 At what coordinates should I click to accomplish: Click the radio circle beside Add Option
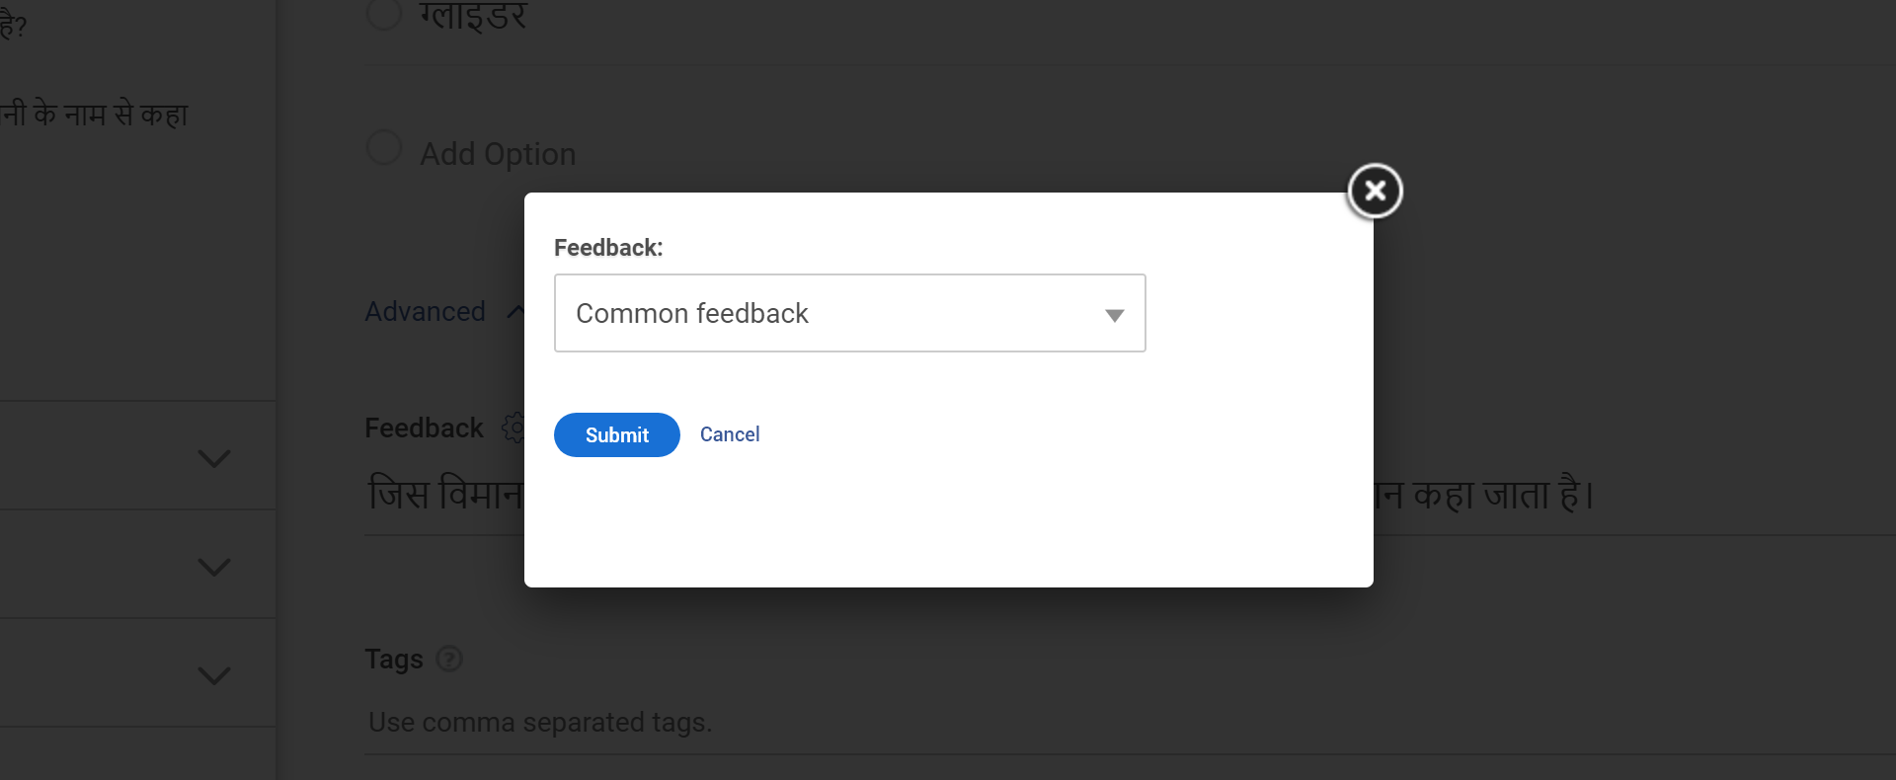(x=384, y=148)
